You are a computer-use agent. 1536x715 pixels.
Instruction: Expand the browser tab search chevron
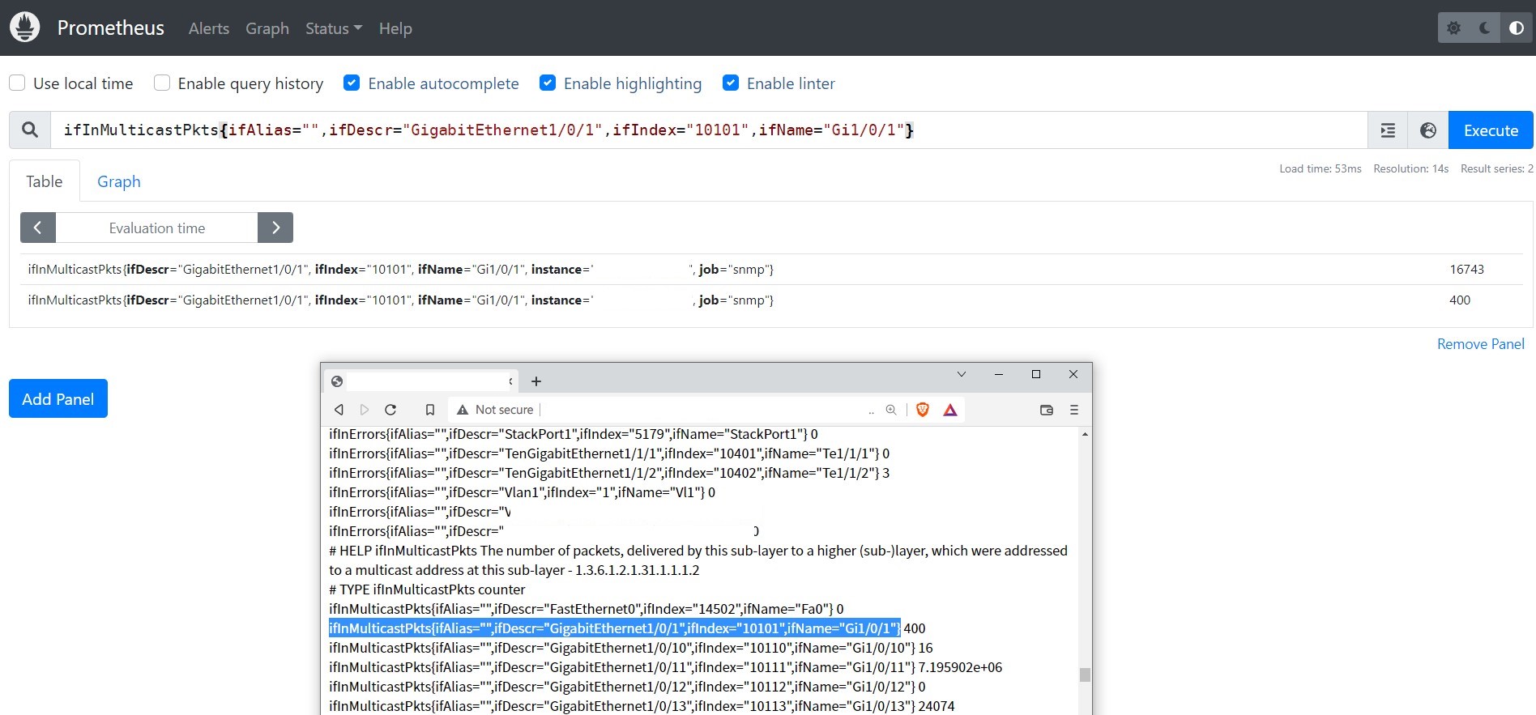(x=962, y=374)
